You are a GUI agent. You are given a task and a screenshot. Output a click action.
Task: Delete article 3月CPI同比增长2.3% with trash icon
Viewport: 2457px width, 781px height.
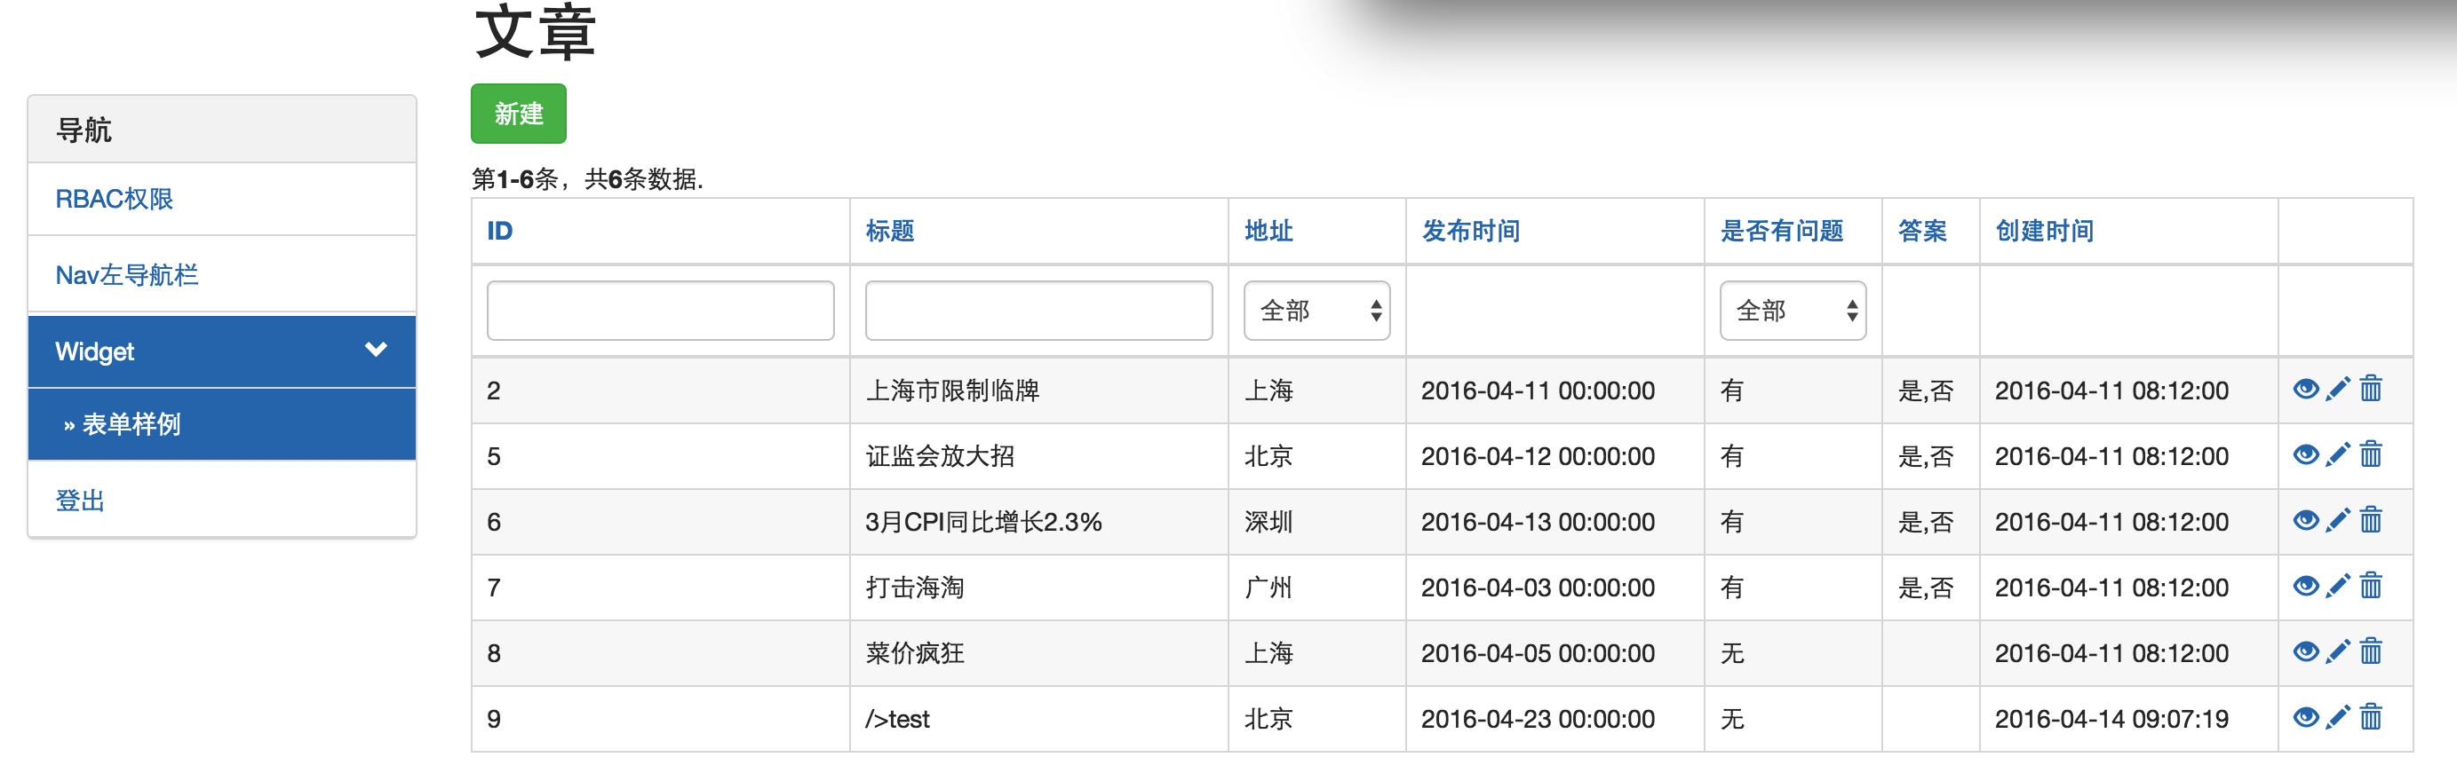[x=2371, y=520]
